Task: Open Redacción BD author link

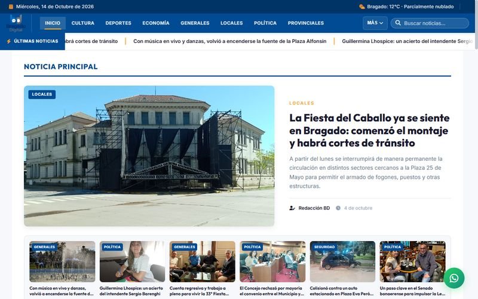Action: tap(314, 208)
